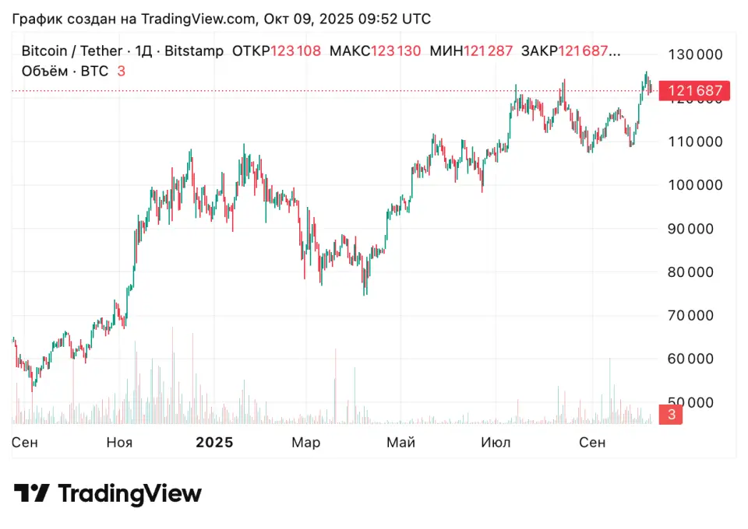Click the 130 000 price axis label
Screen dimensions: 748x529
pyautogui.click(x=695, y=54)
